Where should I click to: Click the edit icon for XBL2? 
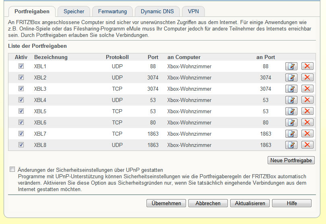[x=291, y=77]
